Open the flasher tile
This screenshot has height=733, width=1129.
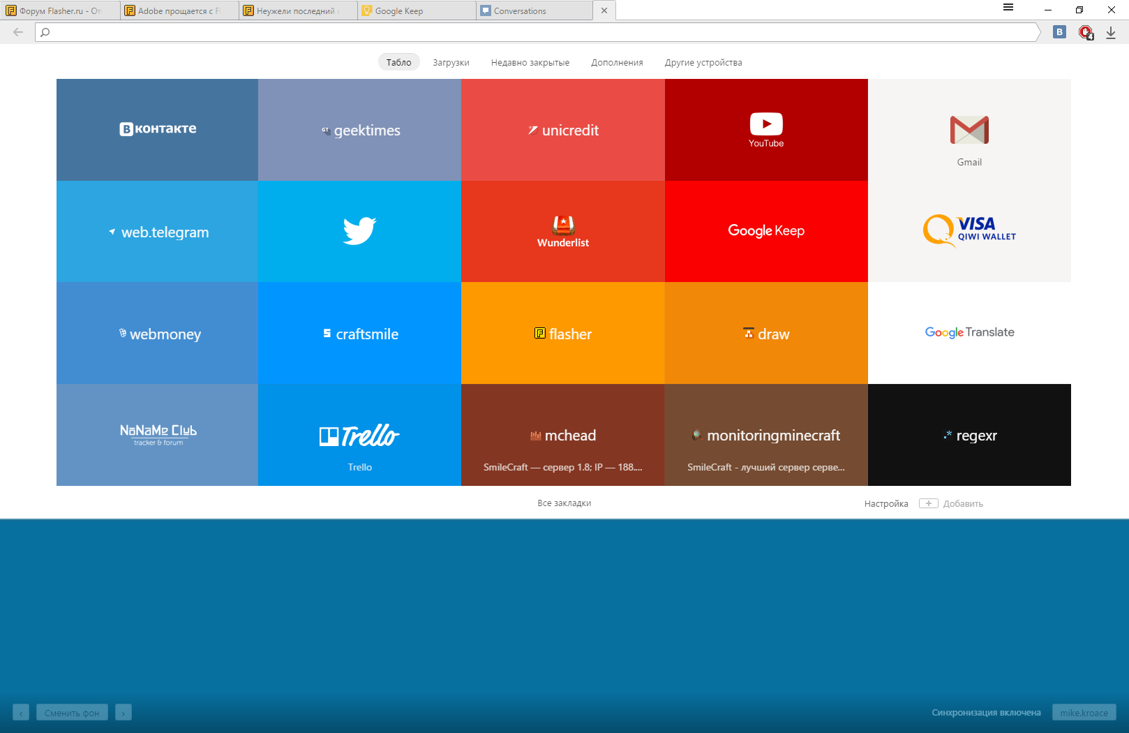point(563,333)
